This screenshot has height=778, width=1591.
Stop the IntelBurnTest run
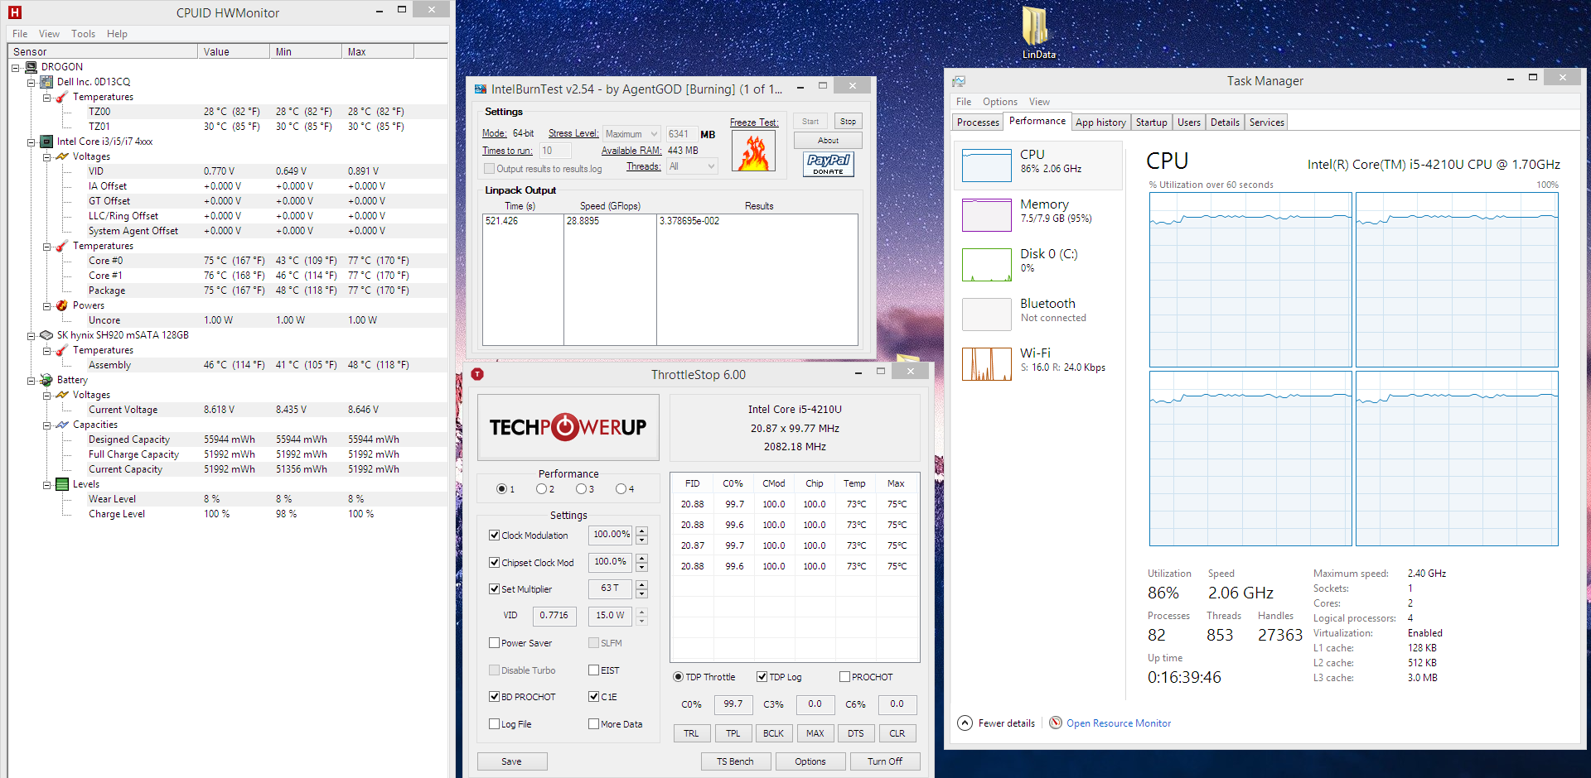tap(848, 122)
